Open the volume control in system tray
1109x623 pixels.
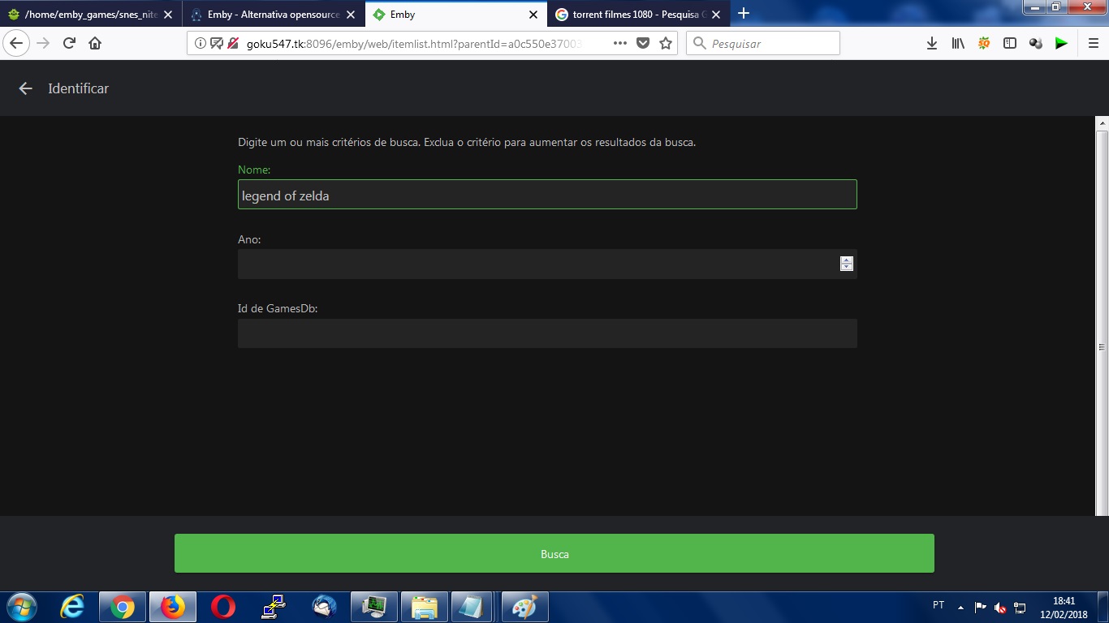[1000, 608]
